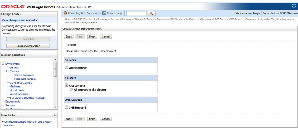
Task: Click Log Out in toolbar
Action: [81, 13]
